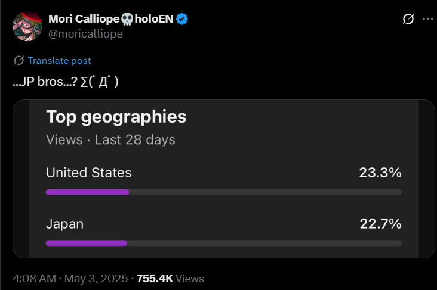Click the "Translate post" link
Image resolution: width=437 pixels, height=290 pixels.
[x=59, y=60]
